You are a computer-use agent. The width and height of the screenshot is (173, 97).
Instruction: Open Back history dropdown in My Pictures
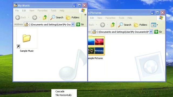[97, 25]
